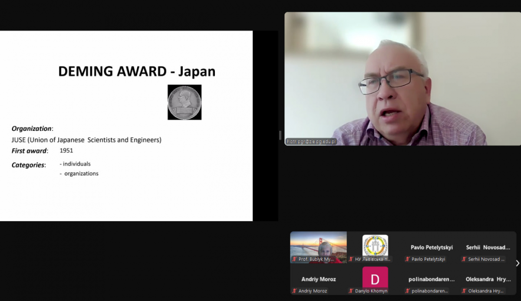521x301 pixels.
Task: Click the Andriy Moroz participant tile
Action: 319,279
